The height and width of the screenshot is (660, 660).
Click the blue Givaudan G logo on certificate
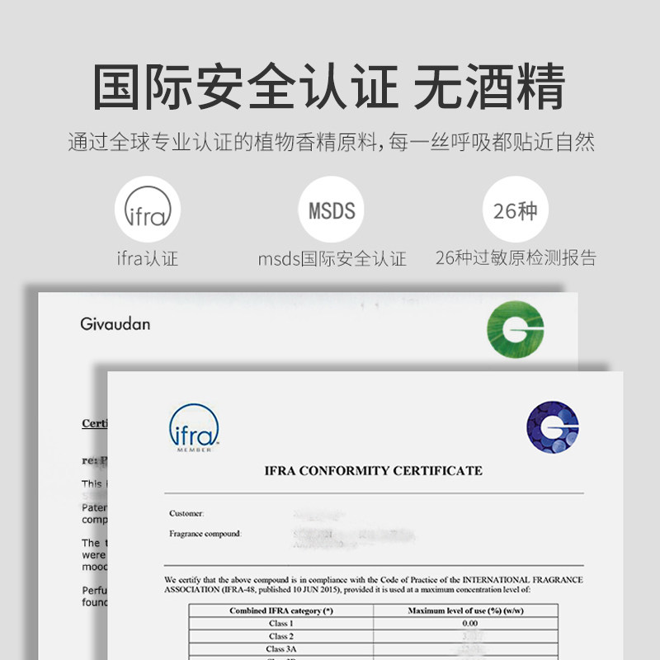click(552, 427)
